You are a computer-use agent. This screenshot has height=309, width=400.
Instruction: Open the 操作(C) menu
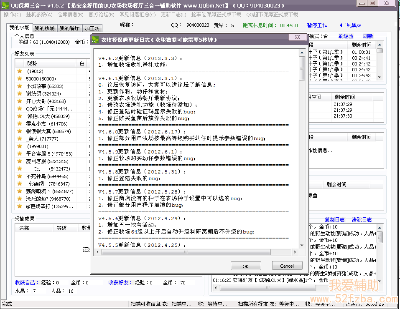[12, 15]
